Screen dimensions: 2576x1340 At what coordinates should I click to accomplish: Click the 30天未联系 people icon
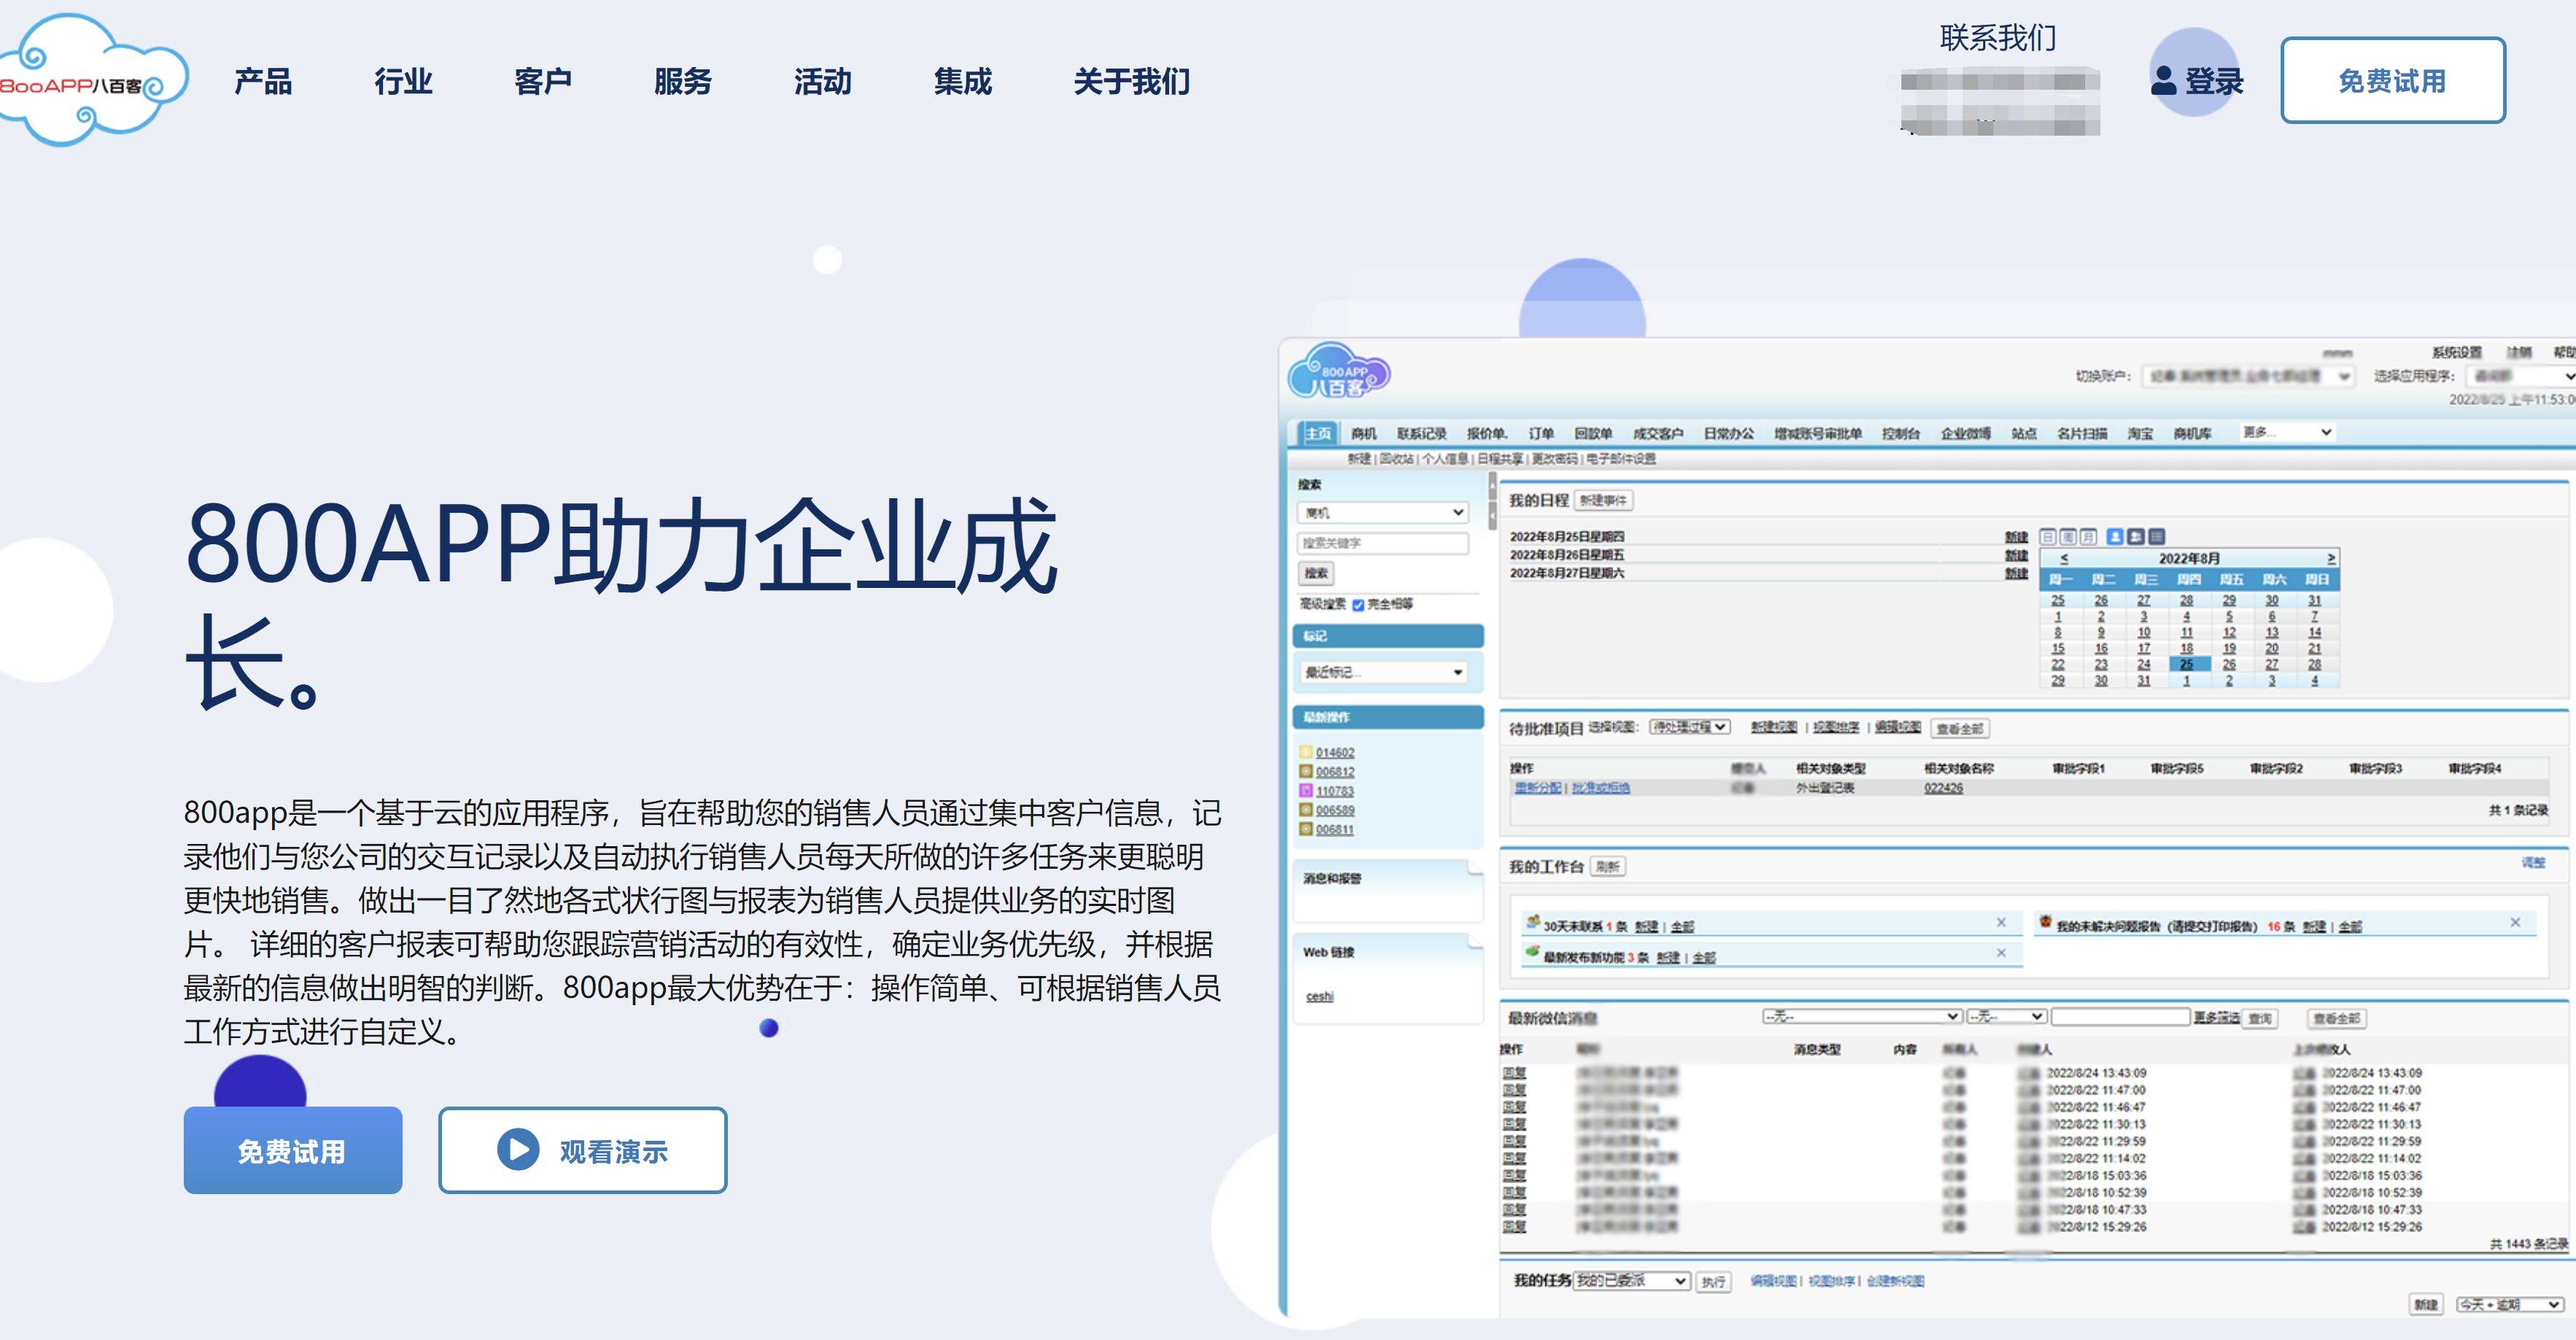point(1532,922)
